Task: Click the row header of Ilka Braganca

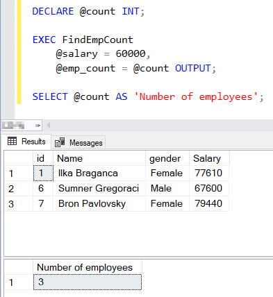Action: point(19,173)
